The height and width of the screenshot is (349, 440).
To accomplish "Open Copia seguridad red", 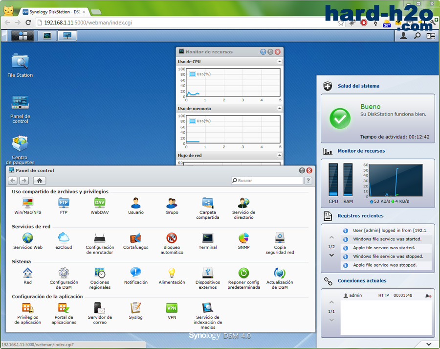I will point(280,243).
